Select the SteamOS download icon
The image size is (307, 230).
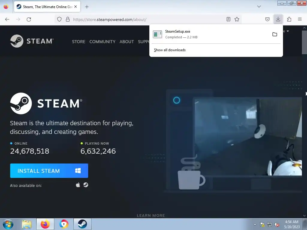coord(86,185)
